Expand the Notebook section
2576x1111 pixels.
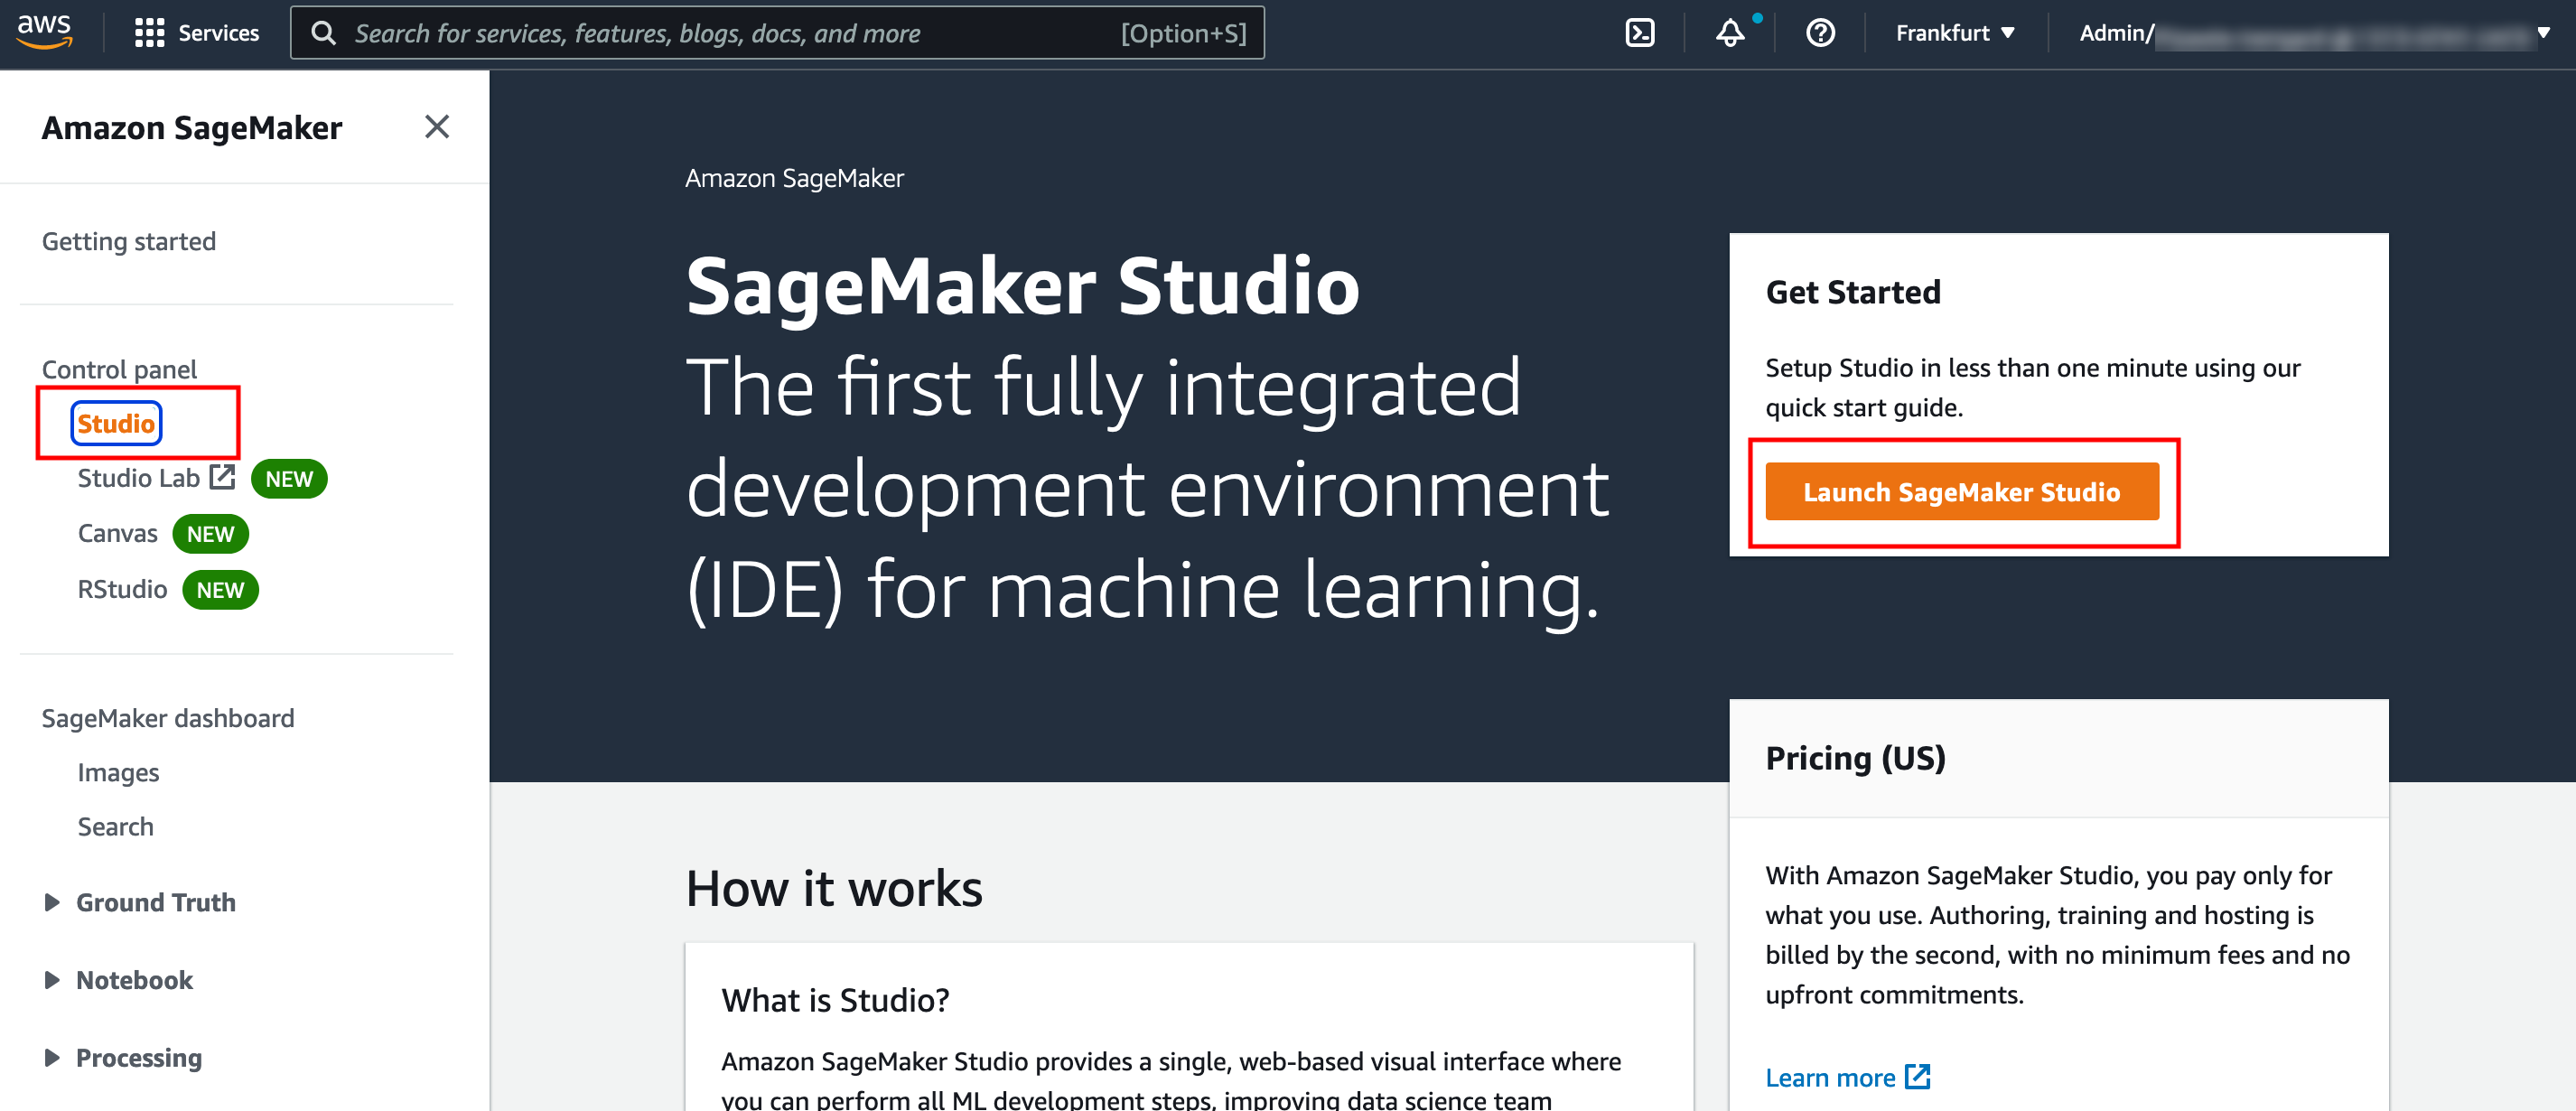(x=52, y=979)
